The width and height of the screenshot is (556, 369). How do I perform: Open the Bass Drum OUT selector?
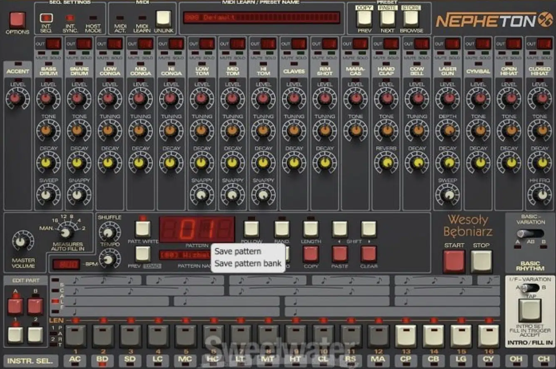[x=53, y=43]
